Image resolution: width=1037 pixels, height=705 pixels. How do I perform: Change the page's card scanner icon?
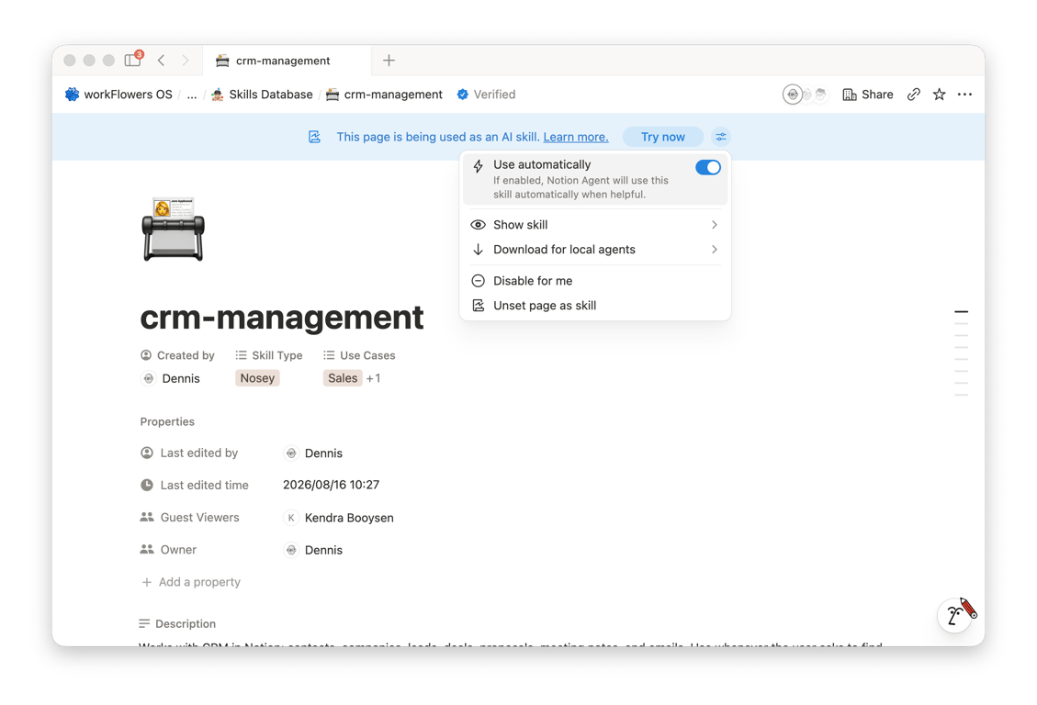coord(174,229)
